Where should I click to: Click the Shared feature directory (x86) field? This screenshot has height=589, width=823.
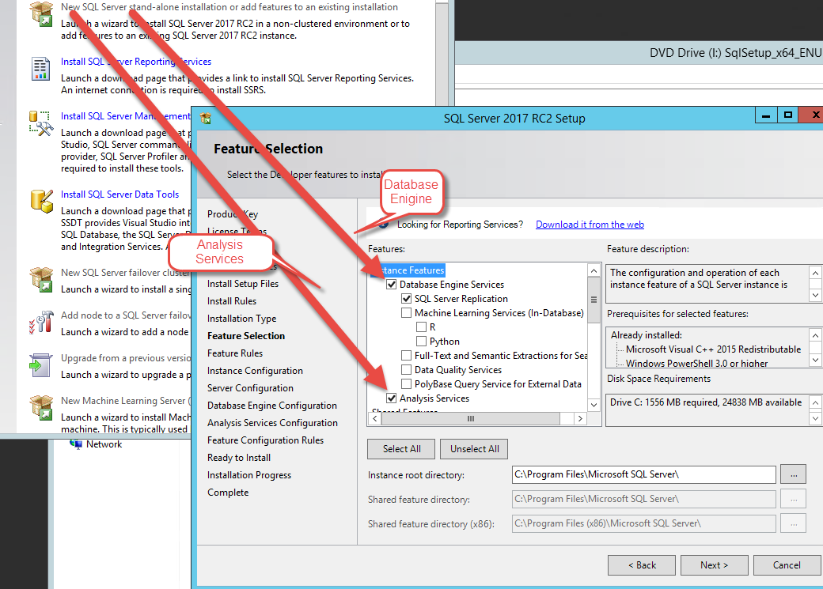[643, 523]
